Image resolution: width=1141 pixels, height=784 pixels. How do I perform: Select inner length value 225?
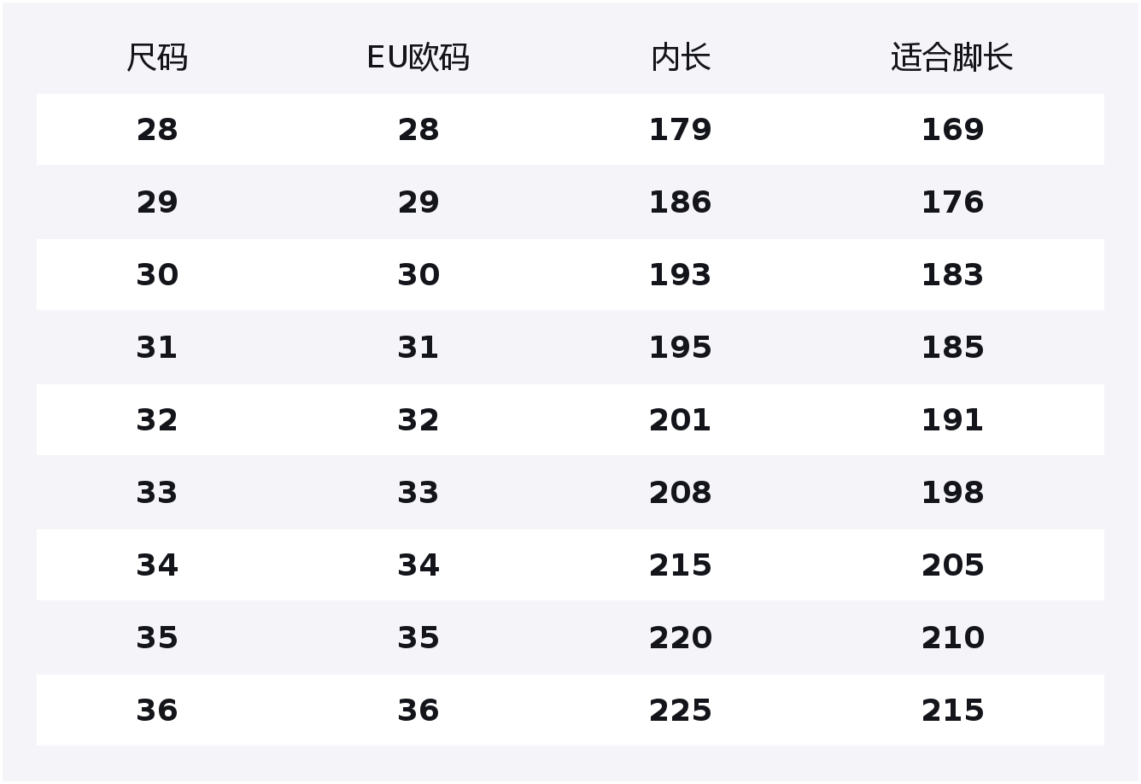[680, 711]
